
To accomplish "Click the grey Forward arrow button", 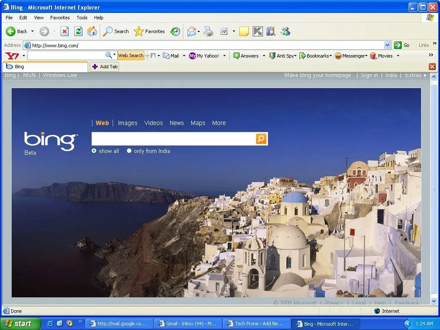I will pos(44,31).
